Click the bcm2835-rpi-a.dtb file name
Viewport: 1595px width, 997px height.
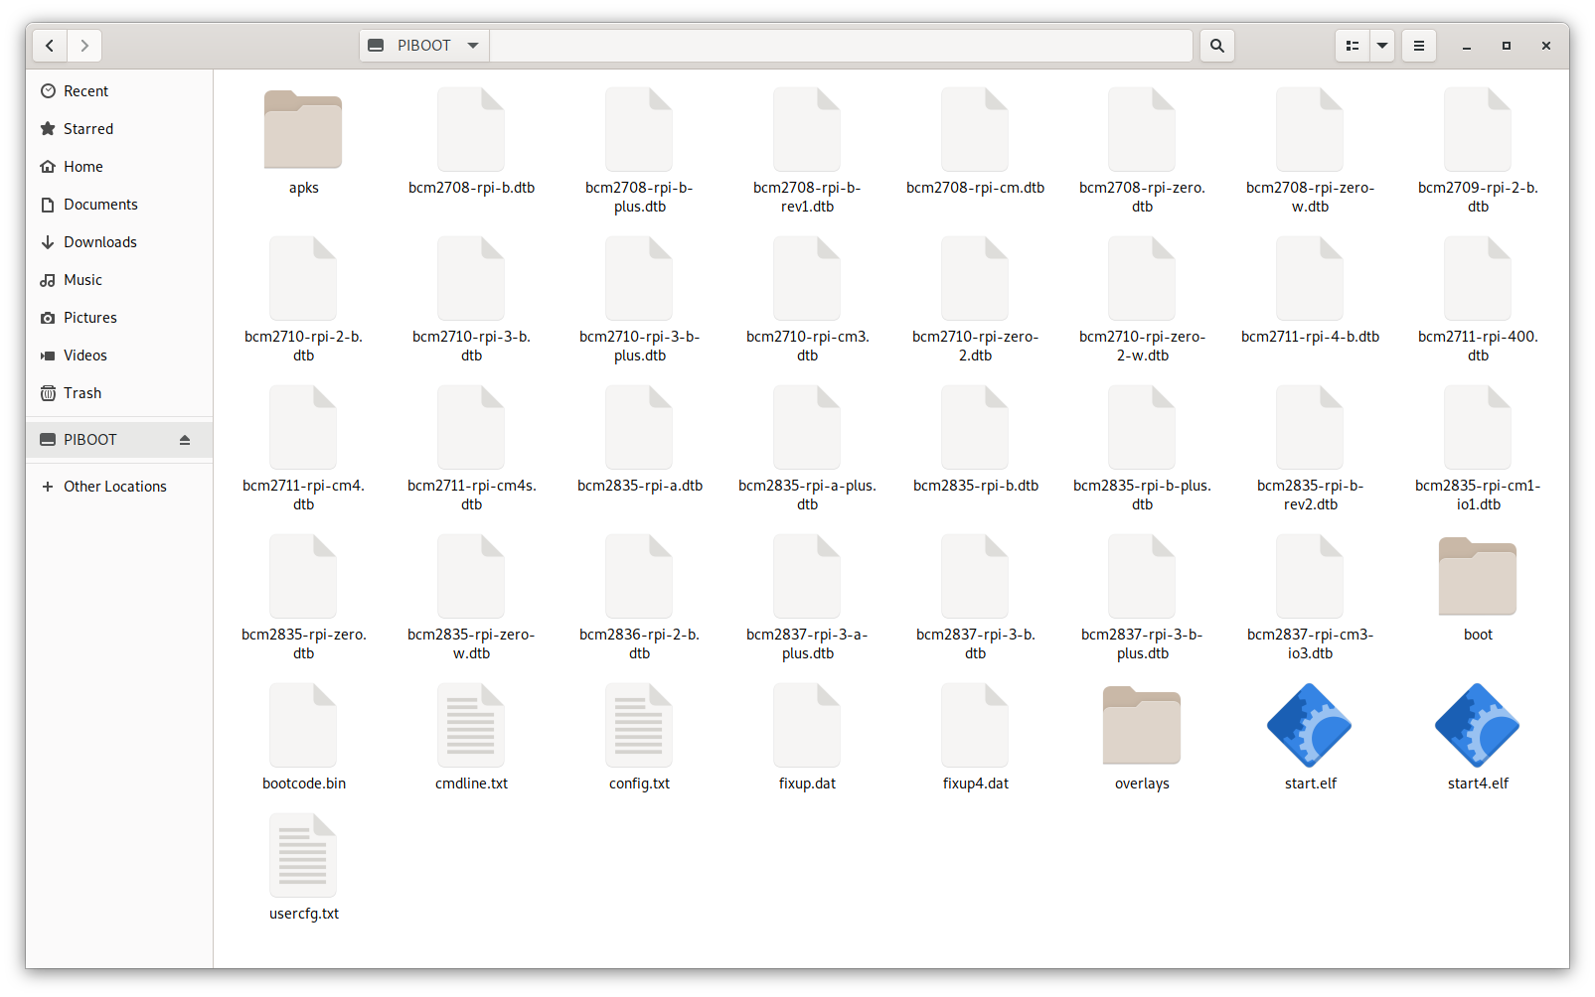click(x=639, y=486)
